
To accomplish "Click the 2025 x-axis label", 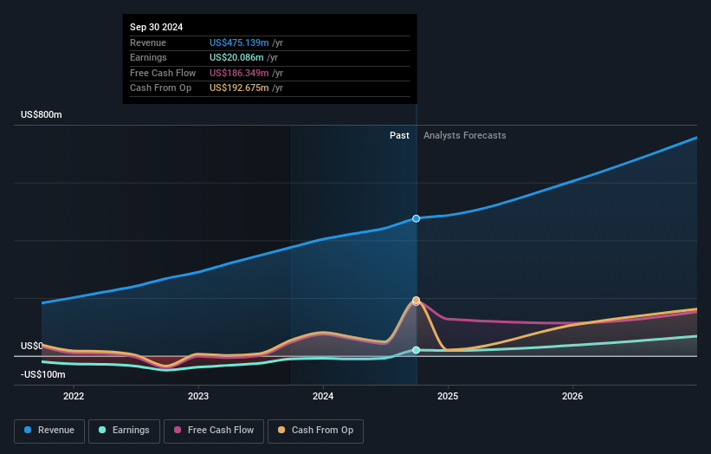I will (448, 397).
